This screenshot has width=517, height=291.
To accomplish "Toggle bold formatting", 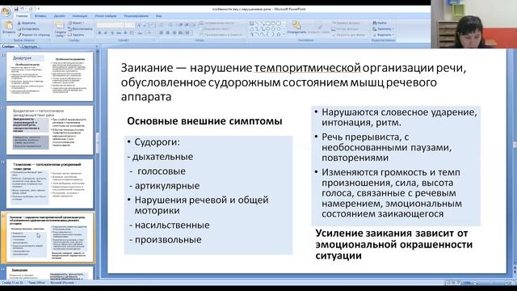I will click(99, 33).
